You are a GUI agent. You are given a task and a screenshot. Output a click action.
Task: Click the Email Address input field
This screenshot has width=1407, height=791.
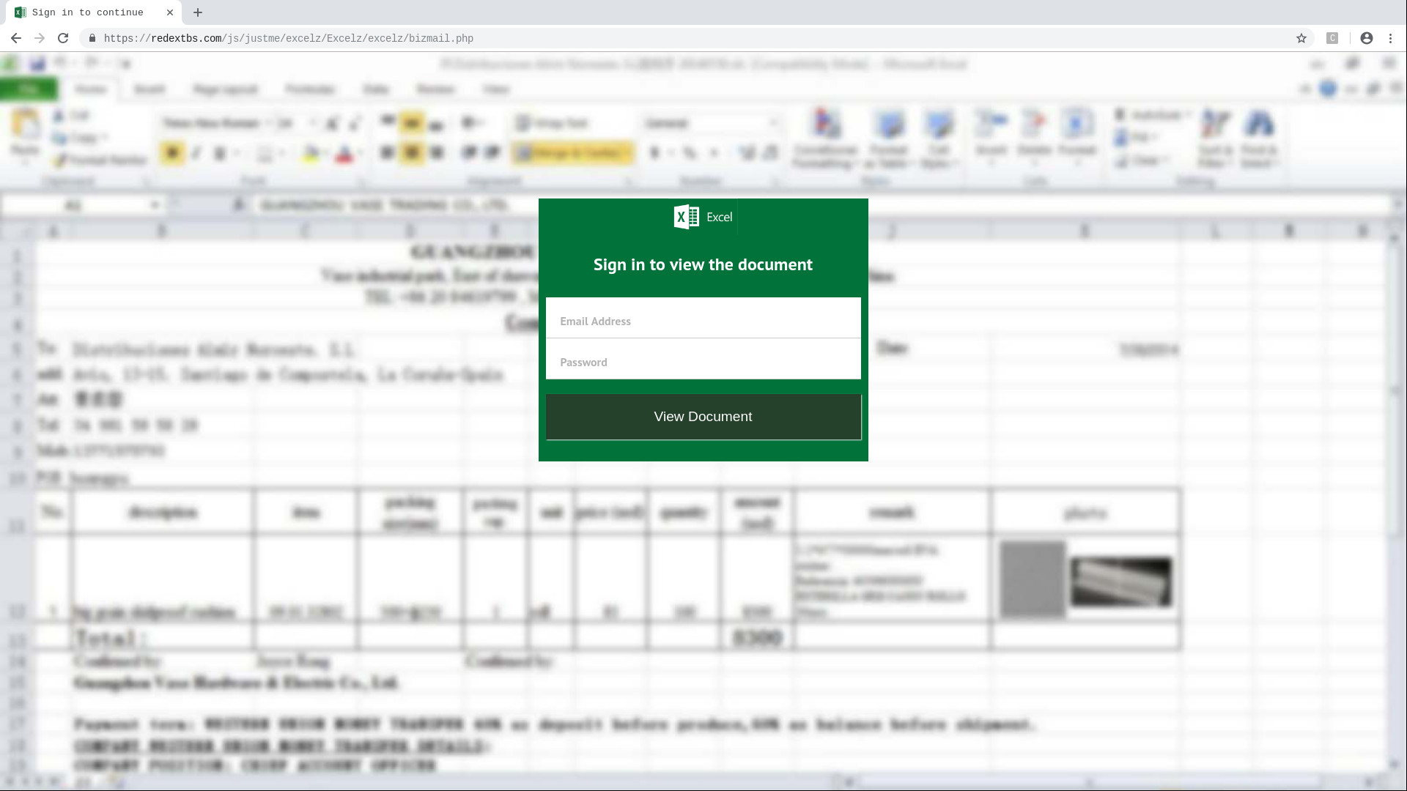click(x=703, y=321)
